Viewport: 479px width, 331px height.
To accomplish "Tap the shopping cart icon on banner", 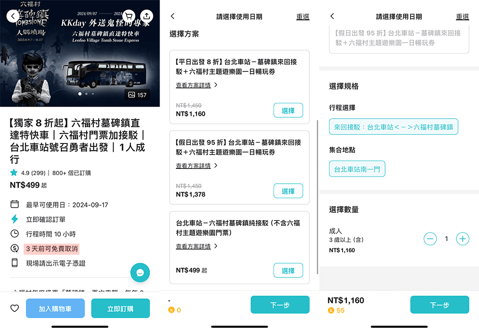I will 129,16.
